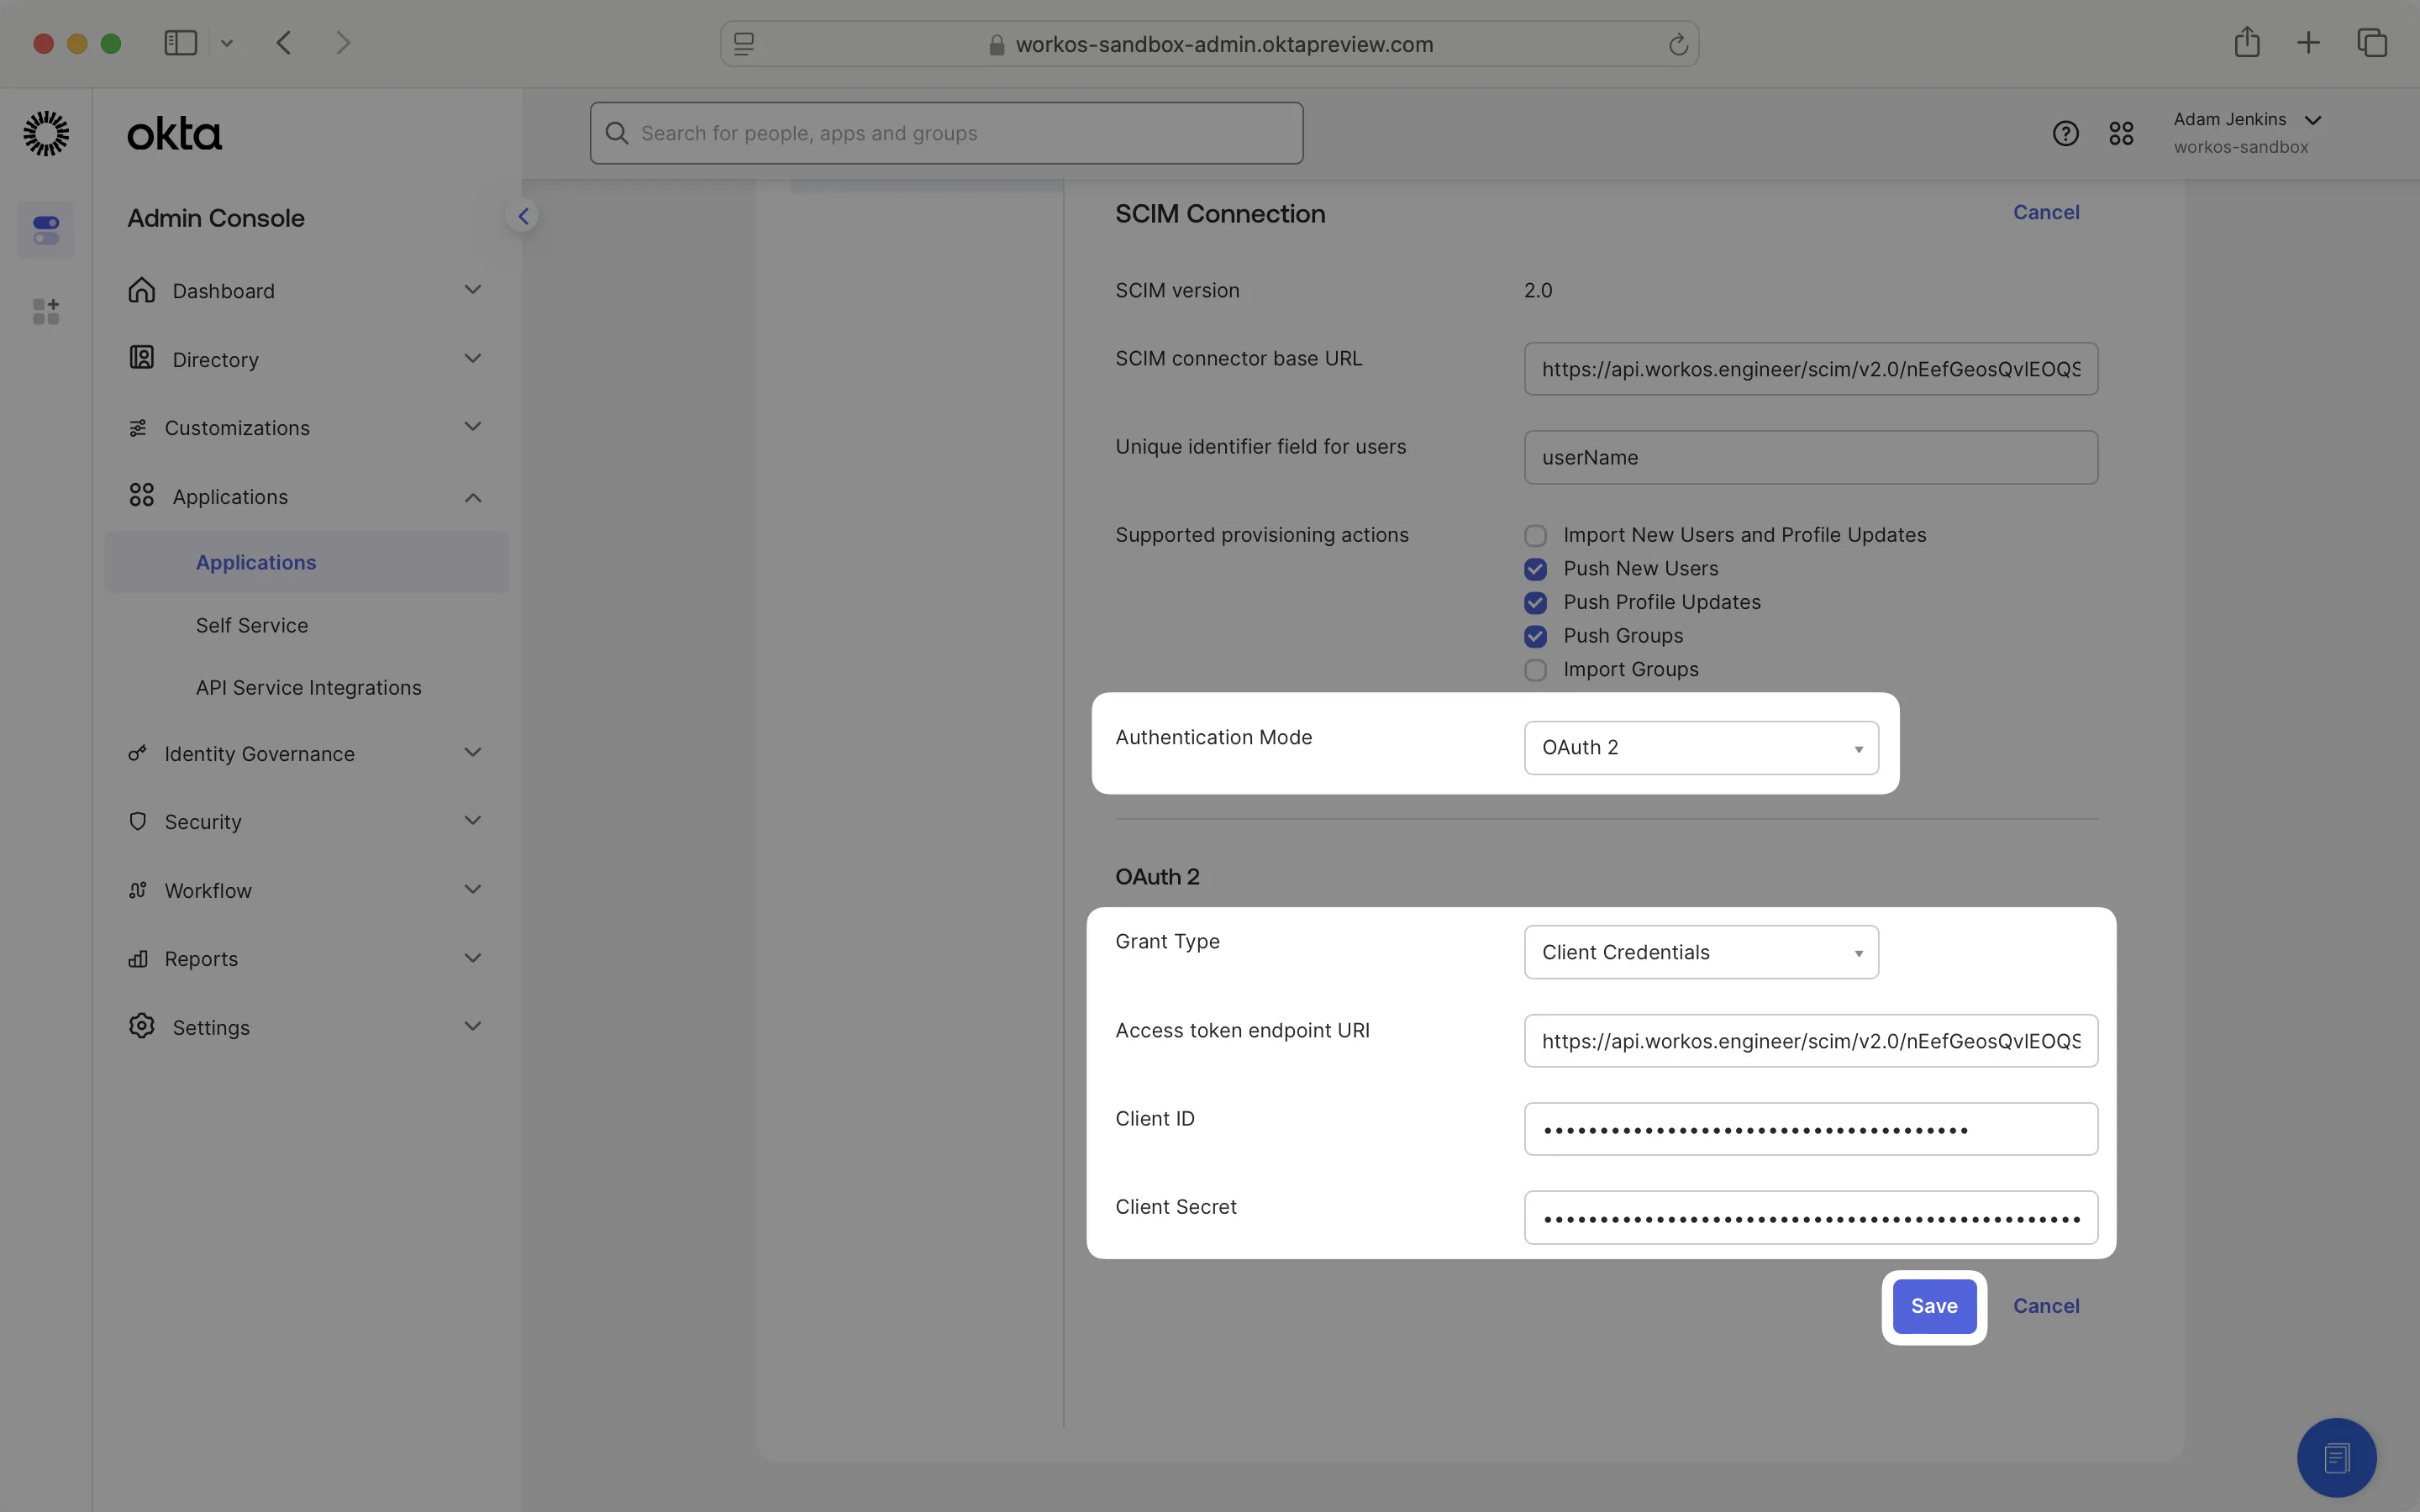Click Cancel beside SCIM Connection heading
This screenshot has height=1512, width=2420.
pyautogui.click(x=2046, y=212)
